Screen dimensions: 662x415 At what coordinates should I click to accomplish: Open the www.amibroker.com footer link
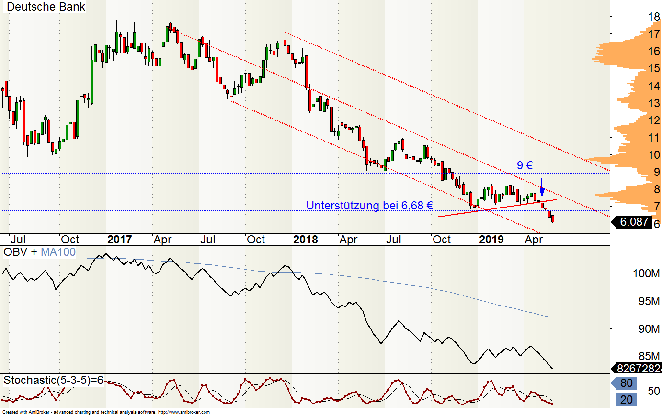coord(183,412)
